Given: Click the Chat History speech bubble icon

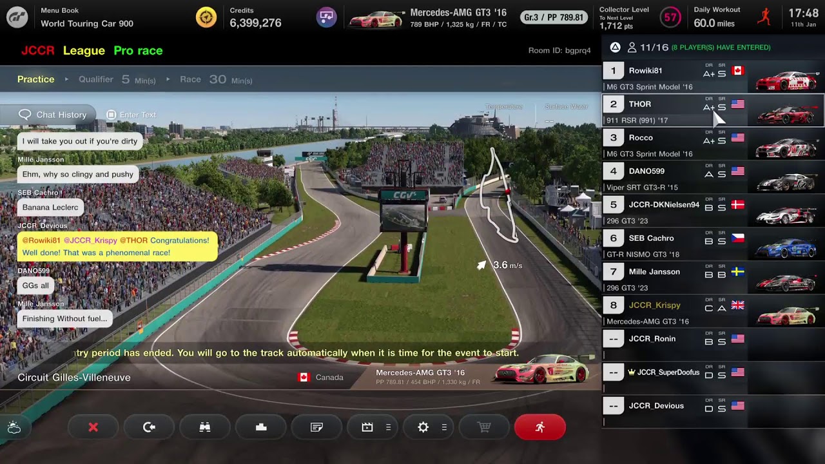Looking at the screenshot, I should coord(25,115).
